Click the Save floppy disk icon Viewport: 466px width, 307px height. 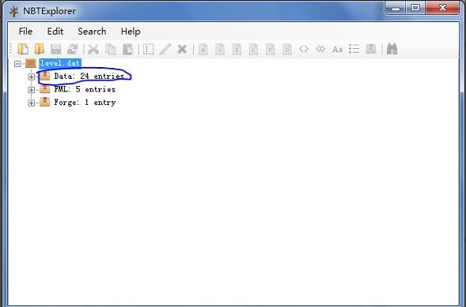[x=56, y=49]
